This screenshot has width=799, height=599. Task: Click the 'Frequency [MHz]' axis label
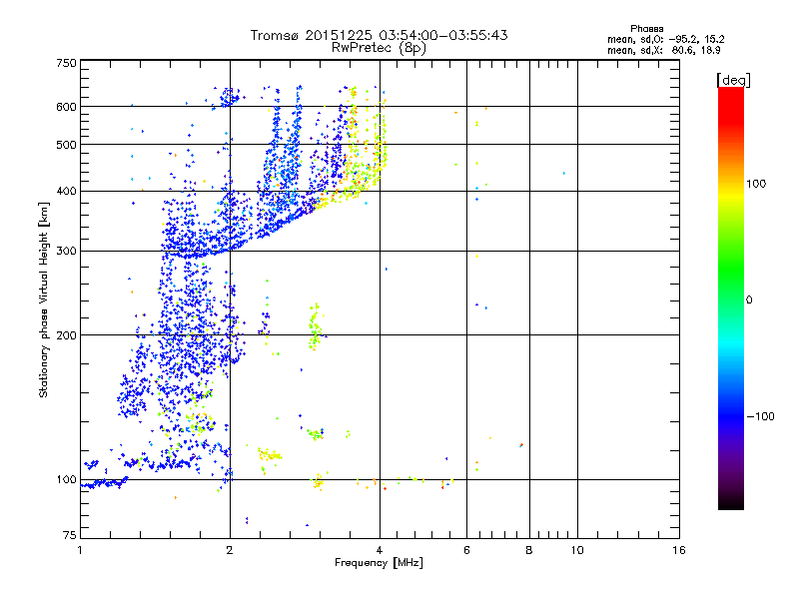point(379,563)
